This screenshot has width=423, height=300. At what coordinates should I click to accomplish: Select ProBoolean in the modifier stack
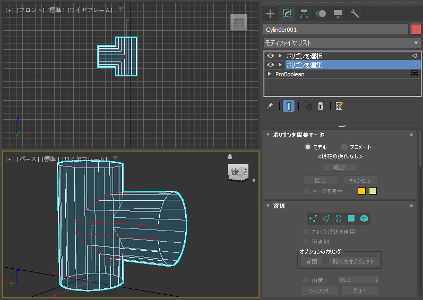coord(290,74)
